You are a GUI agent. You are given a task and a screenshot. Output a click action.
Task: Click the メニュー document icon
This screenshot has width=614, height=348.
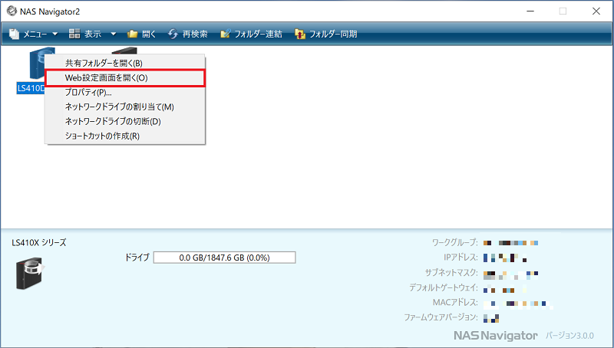click(14, 34)
